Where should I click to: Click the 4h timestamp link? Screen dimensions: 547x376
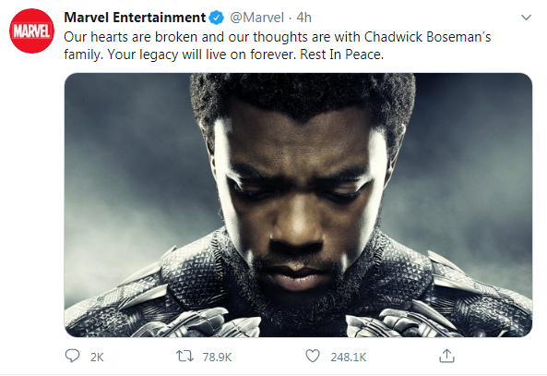pos(303,18)
